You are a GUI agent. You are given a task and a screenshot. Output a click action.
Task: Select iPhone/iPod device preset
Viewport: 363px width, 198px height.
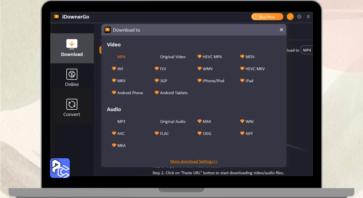coord(211,81)
